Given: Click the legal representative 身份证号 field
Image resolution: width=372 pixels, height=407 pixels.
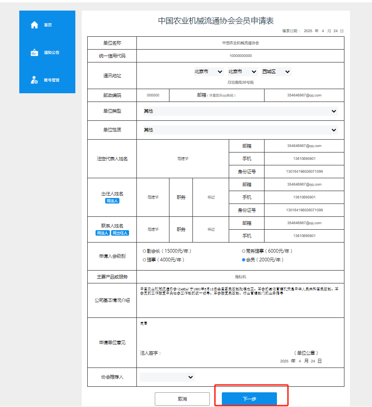Looking at the screenshot, I should 304,171.
